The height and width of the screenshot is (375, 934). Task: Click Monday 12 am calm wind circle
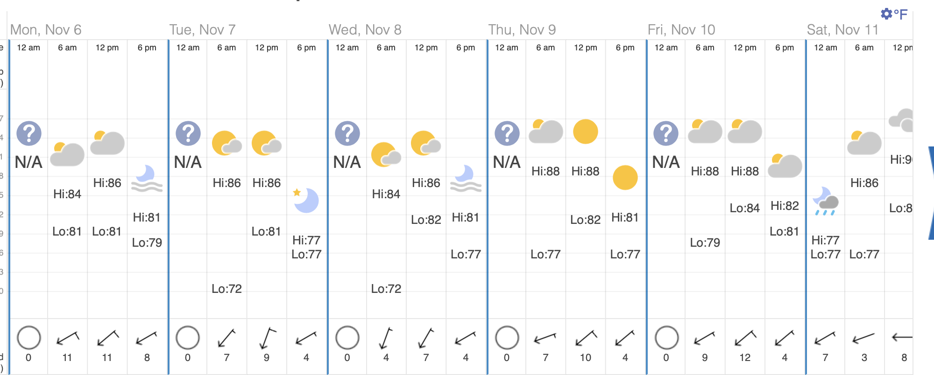(29, 338)
